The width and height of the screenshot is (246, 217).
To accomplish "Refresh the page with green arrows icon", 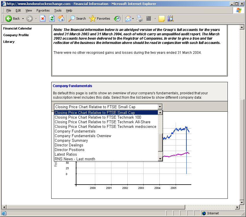I will [52, 19].
